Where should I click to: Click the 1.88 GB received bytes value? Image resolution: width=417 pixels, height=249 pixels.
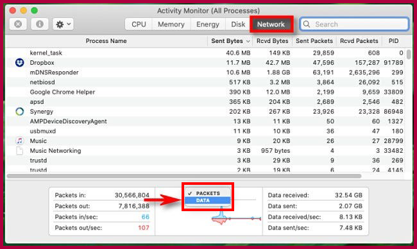(278, 73)
